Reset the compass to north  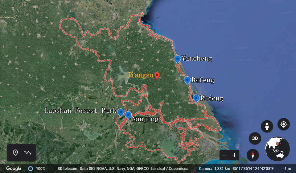tap(253, 155)
